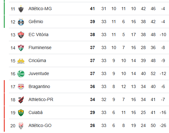Open the Juventude team name link
Image resolution: width=169 pixels, height=133 pixels.
39,73
